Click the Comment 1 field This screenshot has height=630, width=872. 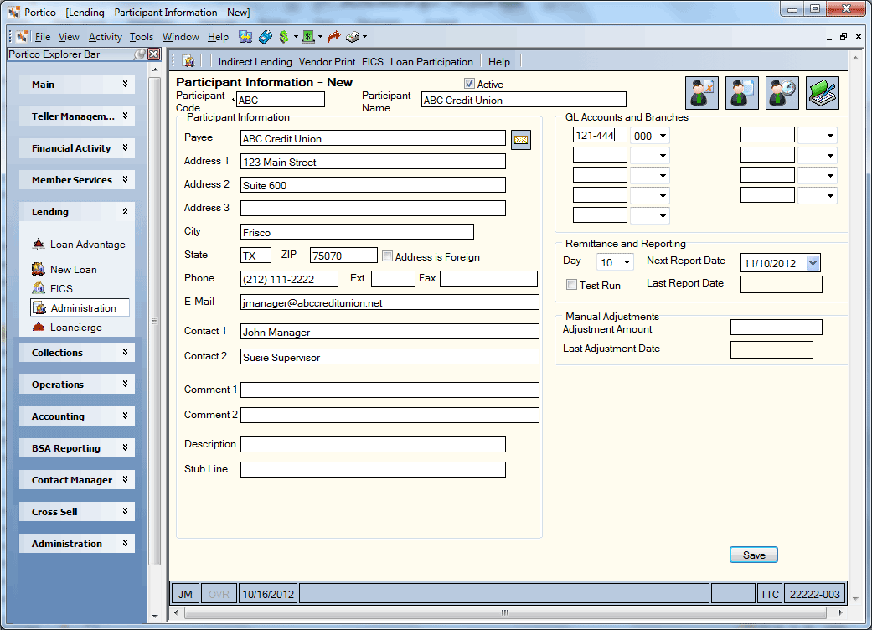point(390,390)
